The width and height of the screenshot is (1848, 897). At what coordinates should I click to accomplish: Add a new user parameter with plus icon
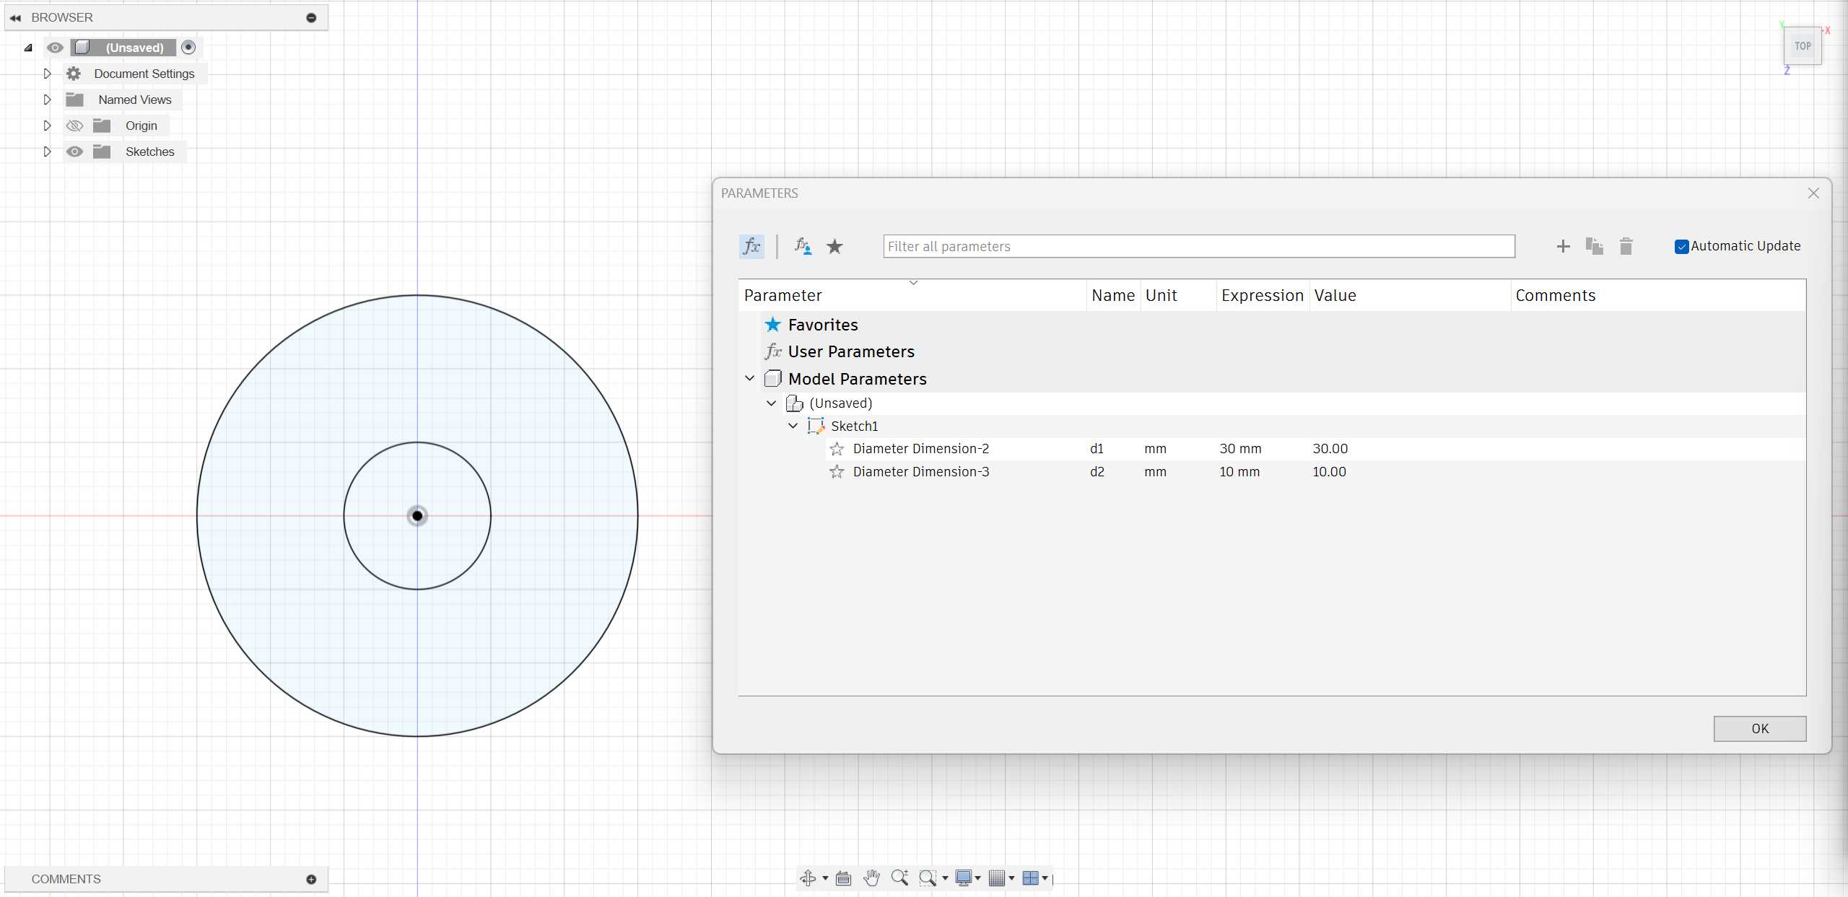coord(1563,247)
